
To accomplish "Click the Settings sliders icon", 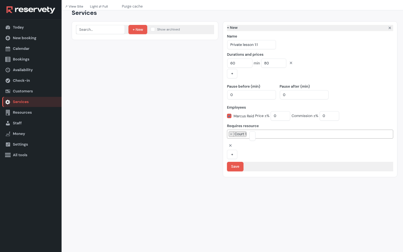I will click(8, 144).
